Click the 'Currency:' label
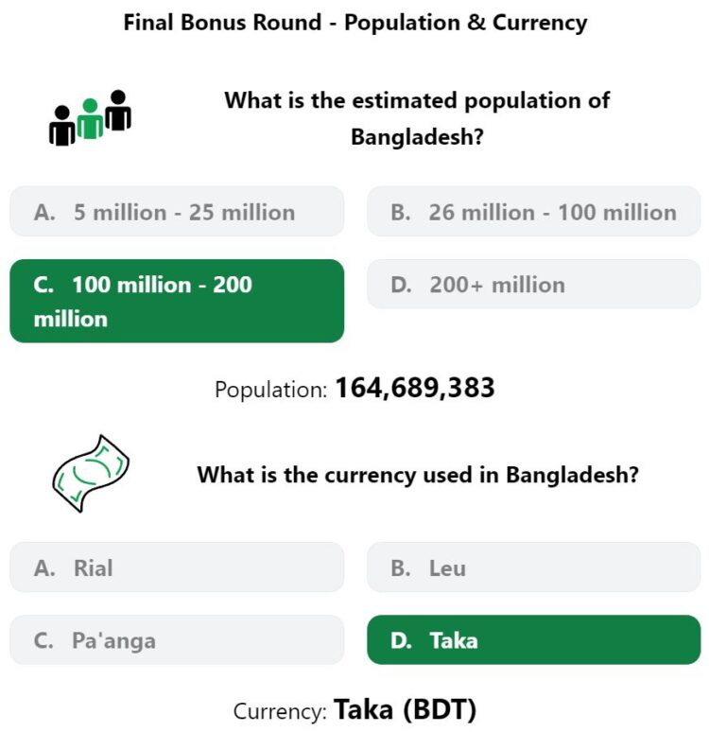This screenshot has width=709, height=732. [280, 711]
